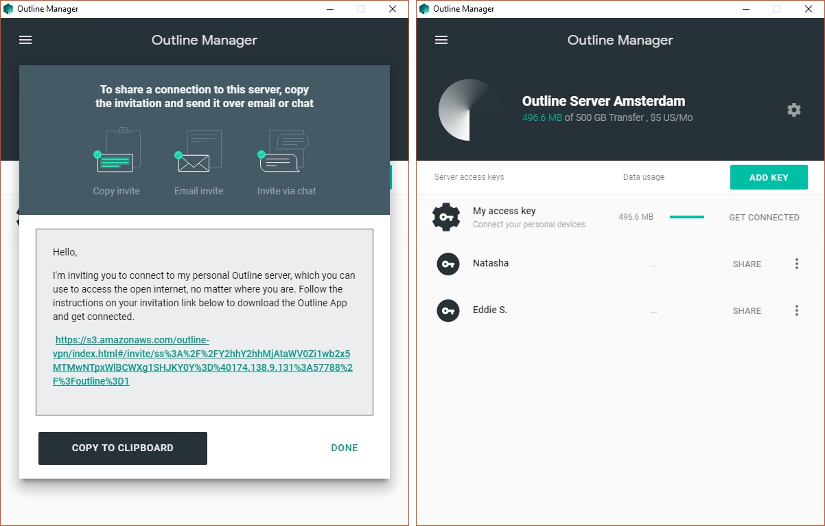Click the My access key label
This screenshot has width=825, height=526.
tap(504, 211)
